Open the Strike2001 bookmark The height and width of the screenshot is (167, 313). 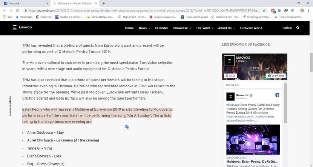tap(43, 17)
